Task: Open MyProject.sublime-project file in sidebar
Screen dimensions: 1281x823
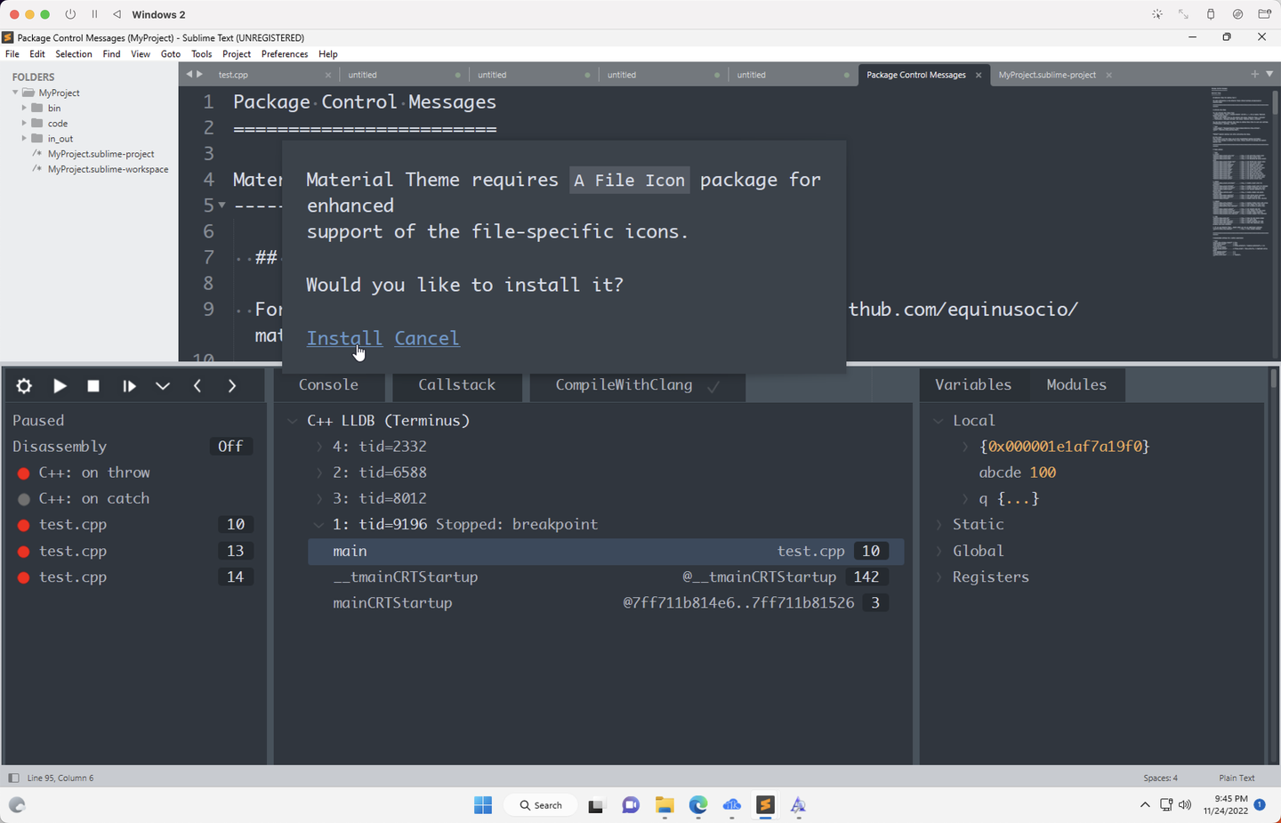Action: [x=101, y=154]
